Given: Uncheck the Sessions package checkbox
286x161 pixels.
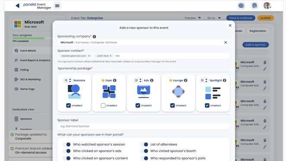Looking at the screenshot, I should tap(68, 105).
